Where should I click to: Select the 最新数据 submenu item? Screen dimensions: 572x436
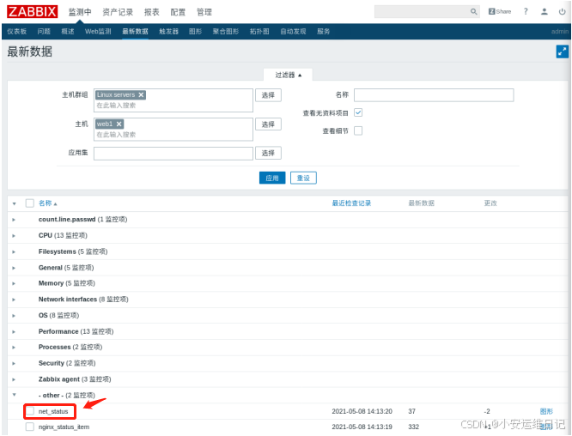(135, 32)
